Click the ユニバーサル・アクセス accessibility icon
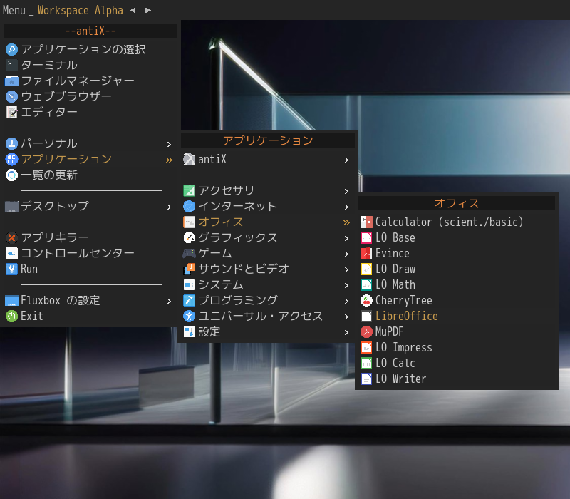Viewport: 570px width, 499px height. (189, 316)
